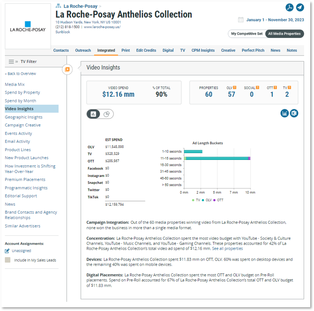This screenshot has width=314, height=311.
Task: Switch to bar chart view
Action: coord(93,114)
